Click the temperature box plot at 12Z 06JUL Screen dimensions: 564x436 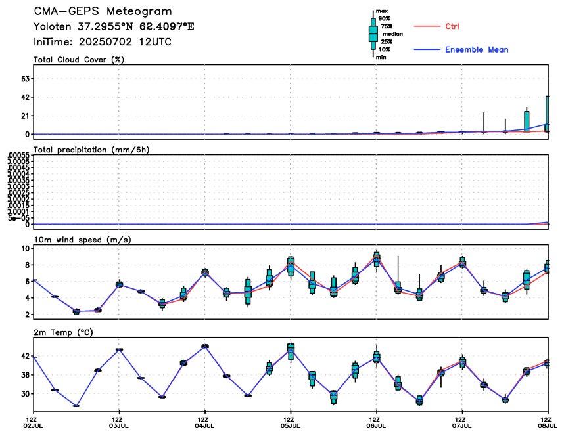(376, 357)
